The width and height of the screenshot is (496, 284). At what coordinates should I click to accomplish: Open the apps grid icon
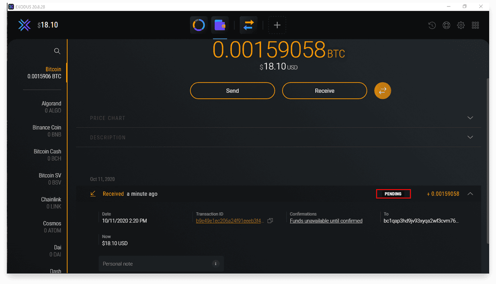(476, 25)
